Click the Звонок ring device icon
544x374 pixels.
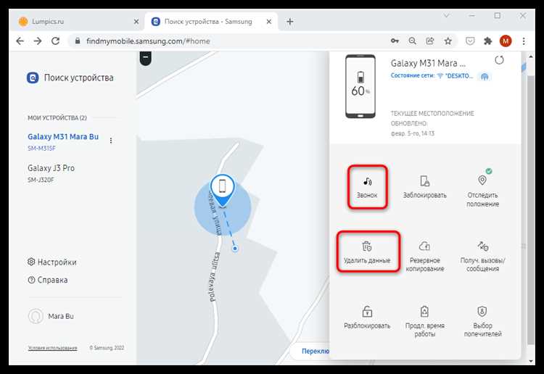[x=367, y=181]
